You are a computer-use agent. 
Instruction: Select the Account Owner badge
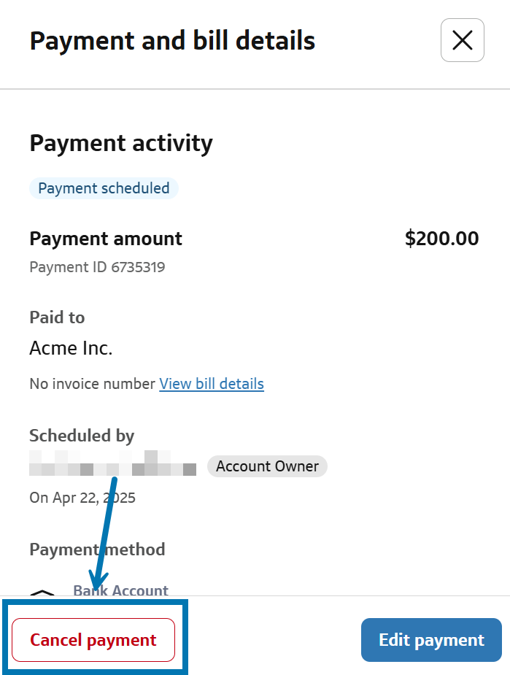pyautogui.click(x=267, y=466)
